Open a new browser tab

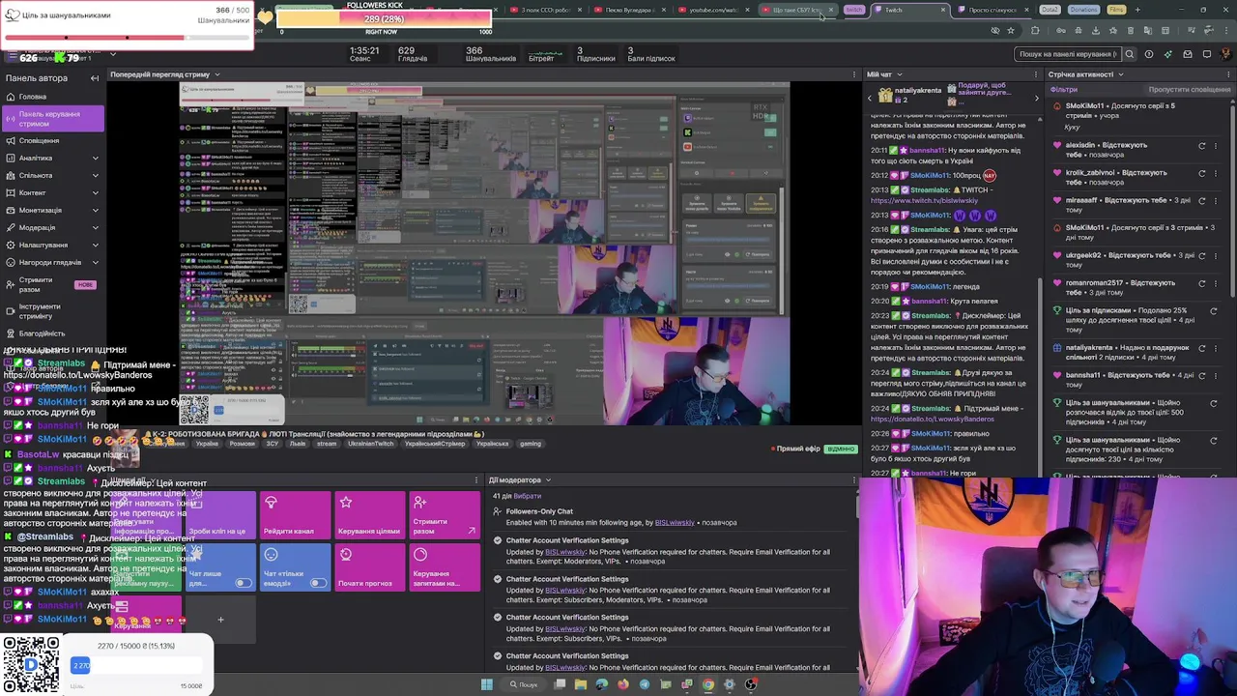tap(1136, 10)
